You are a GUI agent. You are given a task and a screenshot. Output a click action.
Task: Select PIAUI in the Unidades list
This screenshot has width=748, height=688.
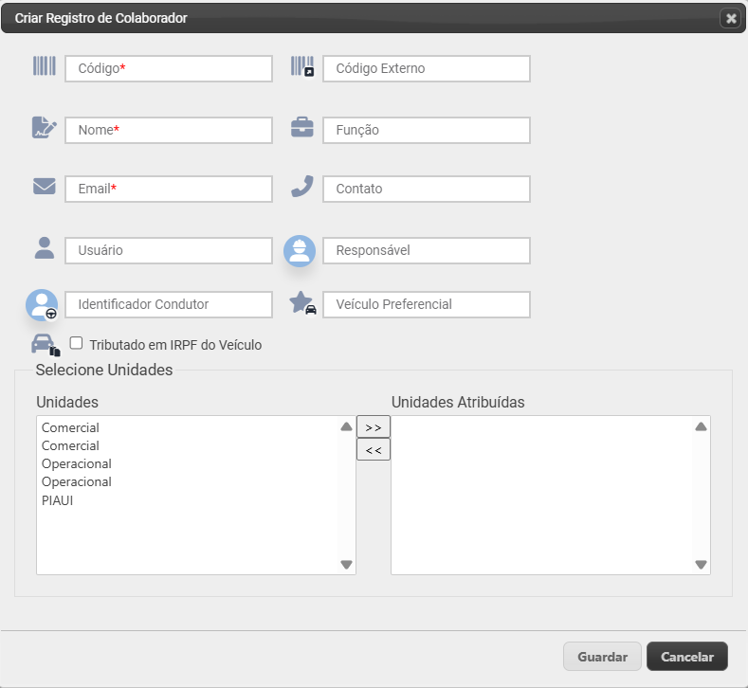57,500
